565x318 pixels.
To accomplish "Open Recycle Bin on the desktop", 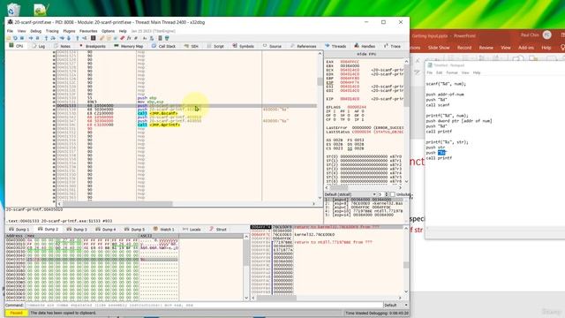I will [13, 9].
